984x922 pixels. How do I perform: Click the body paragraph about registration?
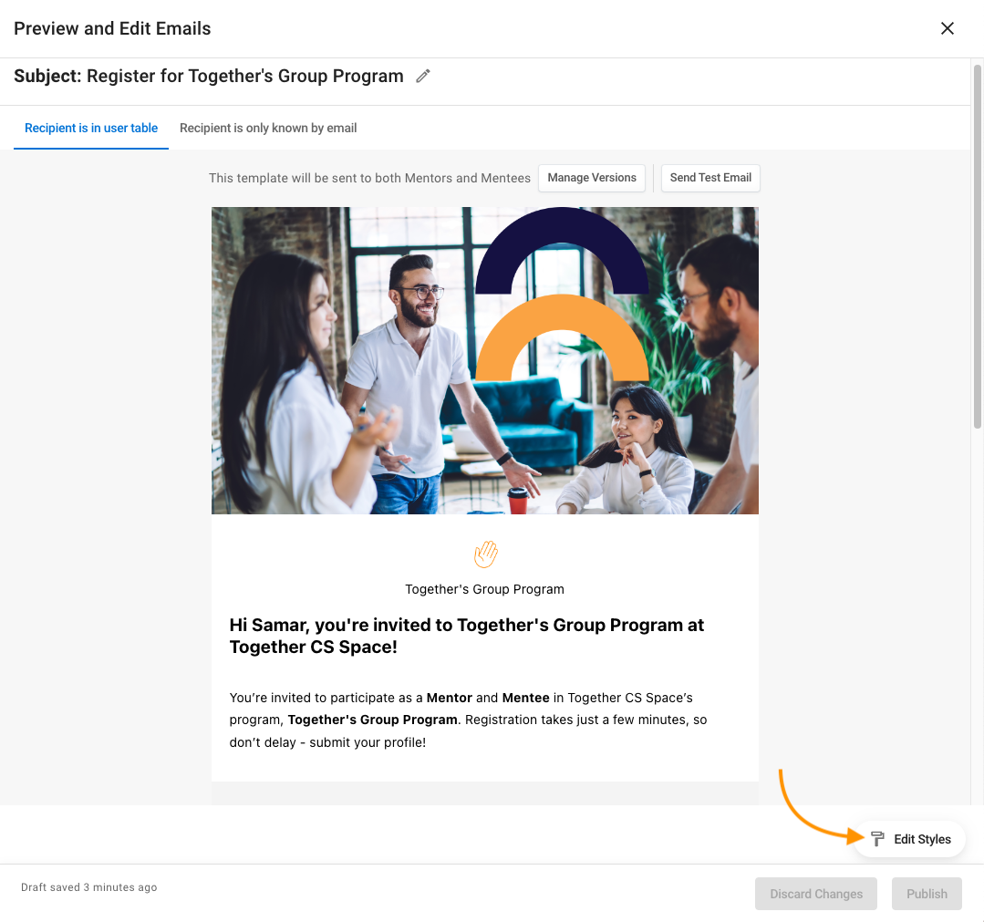tap(468, 720)
